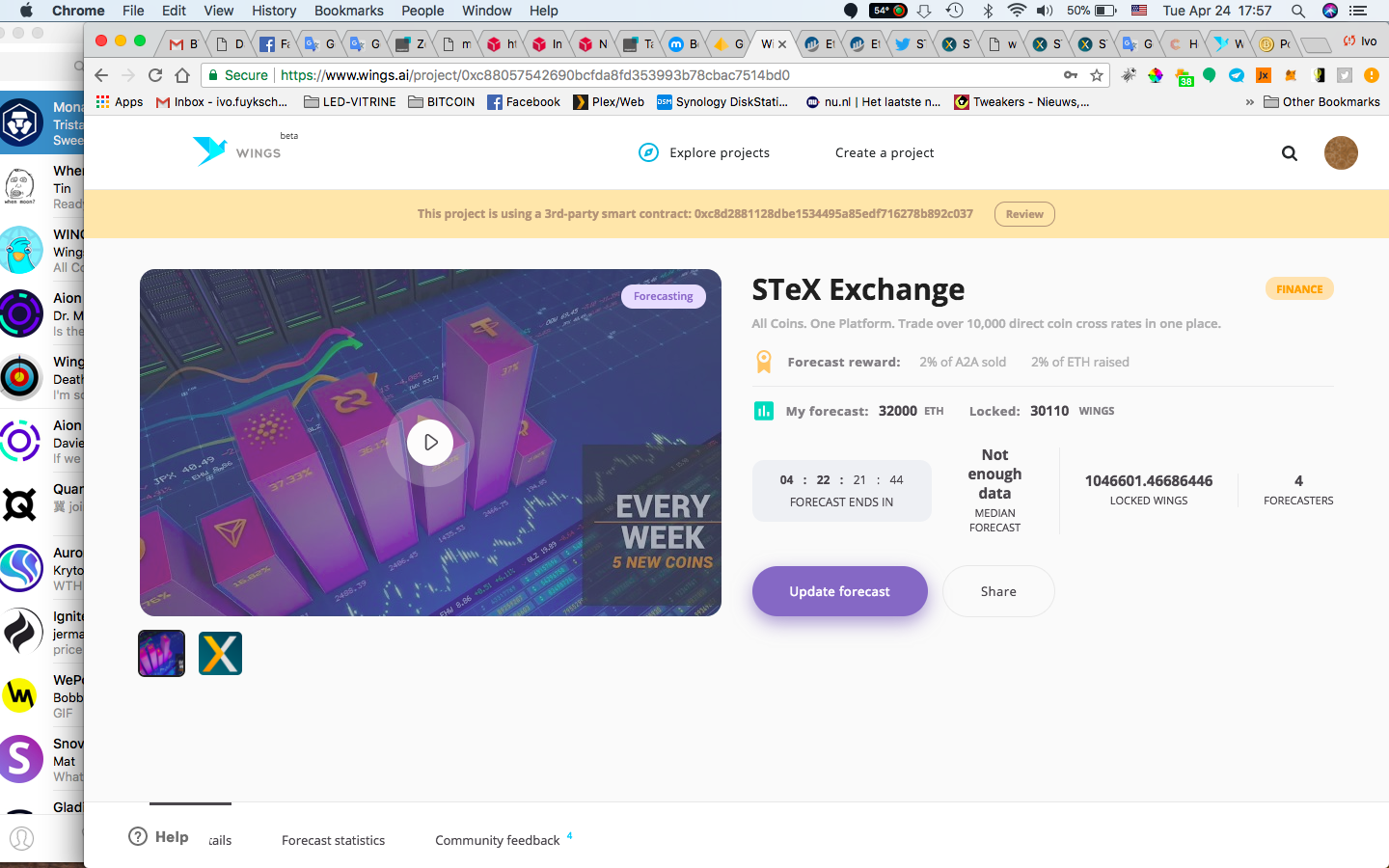Open the Forecast statistics tab
The image size is (1389, 868).
tap(333, 840)
